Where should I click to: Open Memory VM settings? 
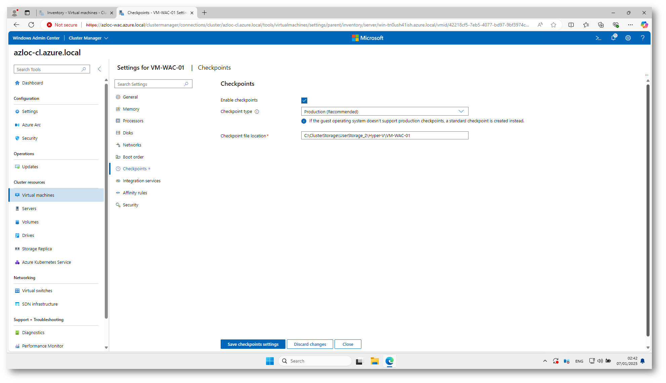tap(131, 109)
